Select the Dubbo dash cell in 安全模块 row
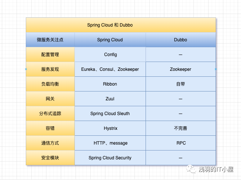 pyautogui.click(x=181, y=158)
